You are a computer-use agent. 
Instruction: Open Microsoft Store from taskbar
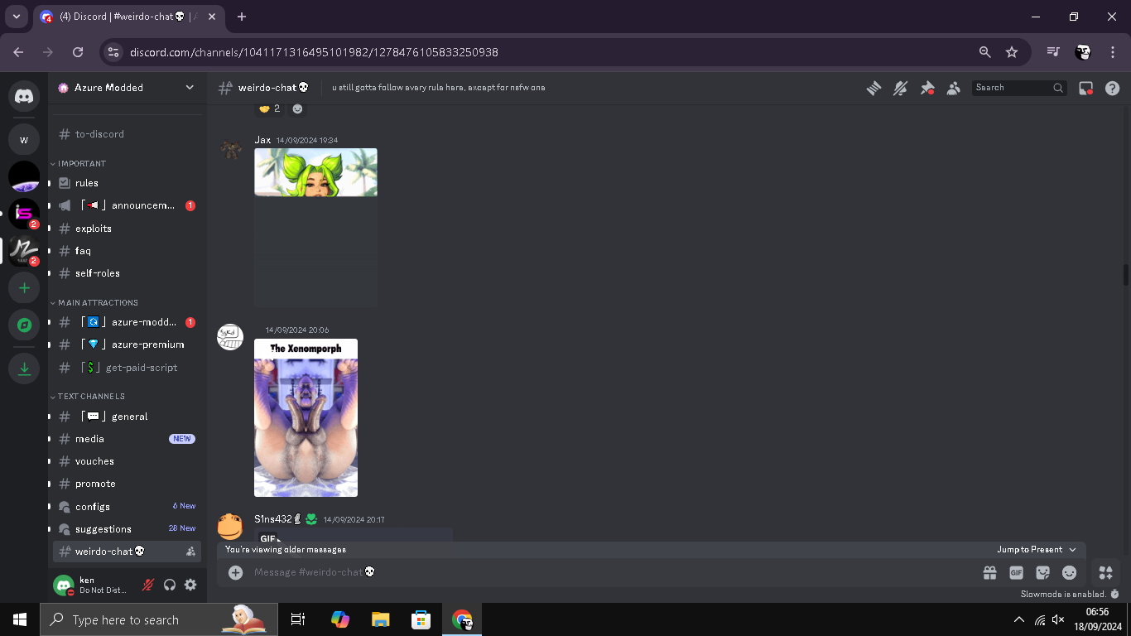point(421,619)
